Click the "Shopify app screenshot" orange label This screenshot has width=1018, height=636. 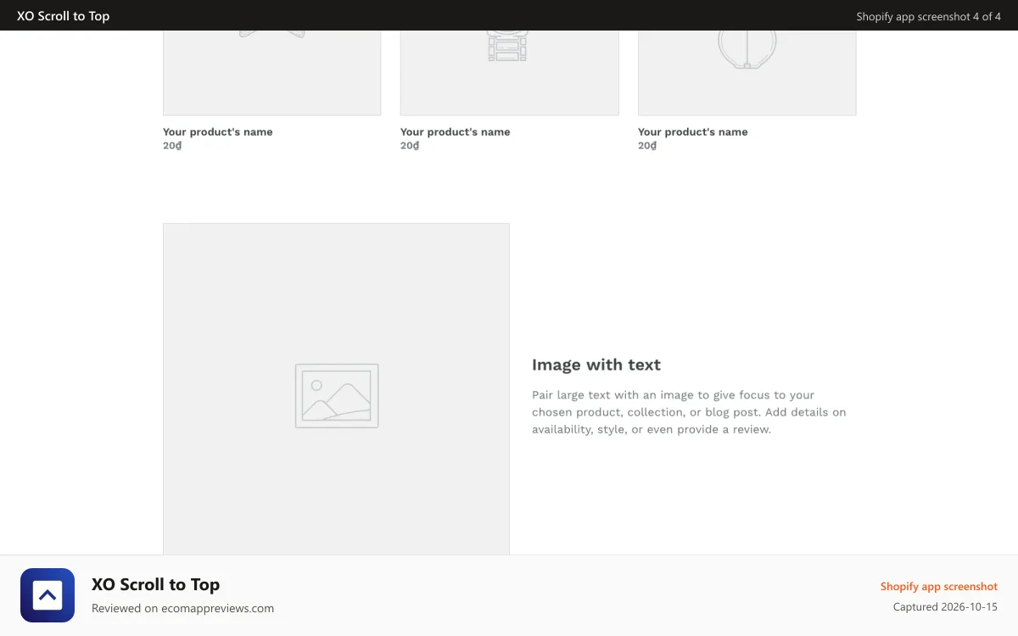[939, 587]
